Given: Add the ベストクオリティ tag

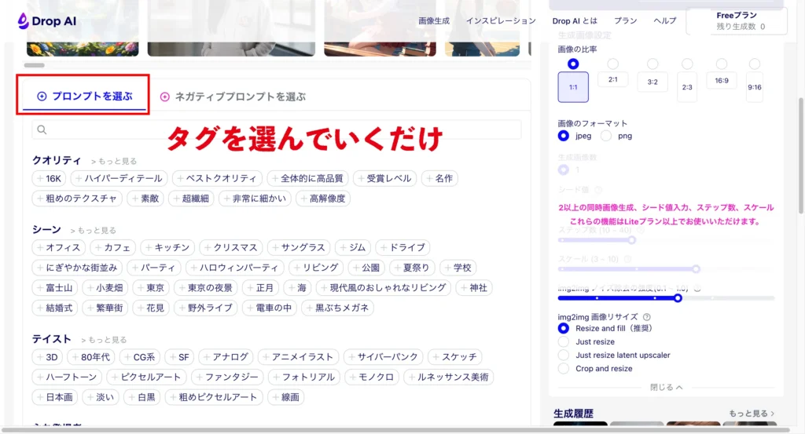Looking at the screenshot, I should [x=217, y=178].
